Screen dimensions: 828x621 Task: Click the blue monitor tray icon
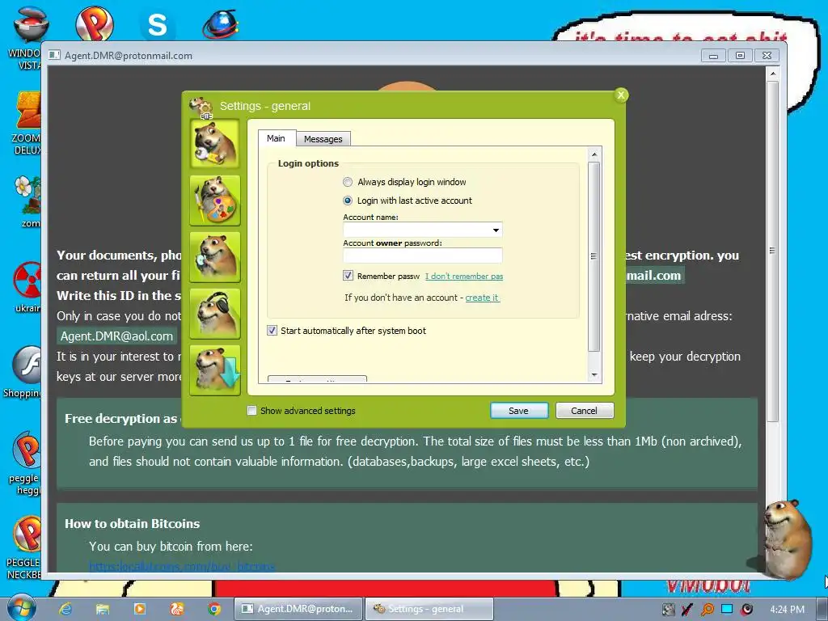pos(727,609)
